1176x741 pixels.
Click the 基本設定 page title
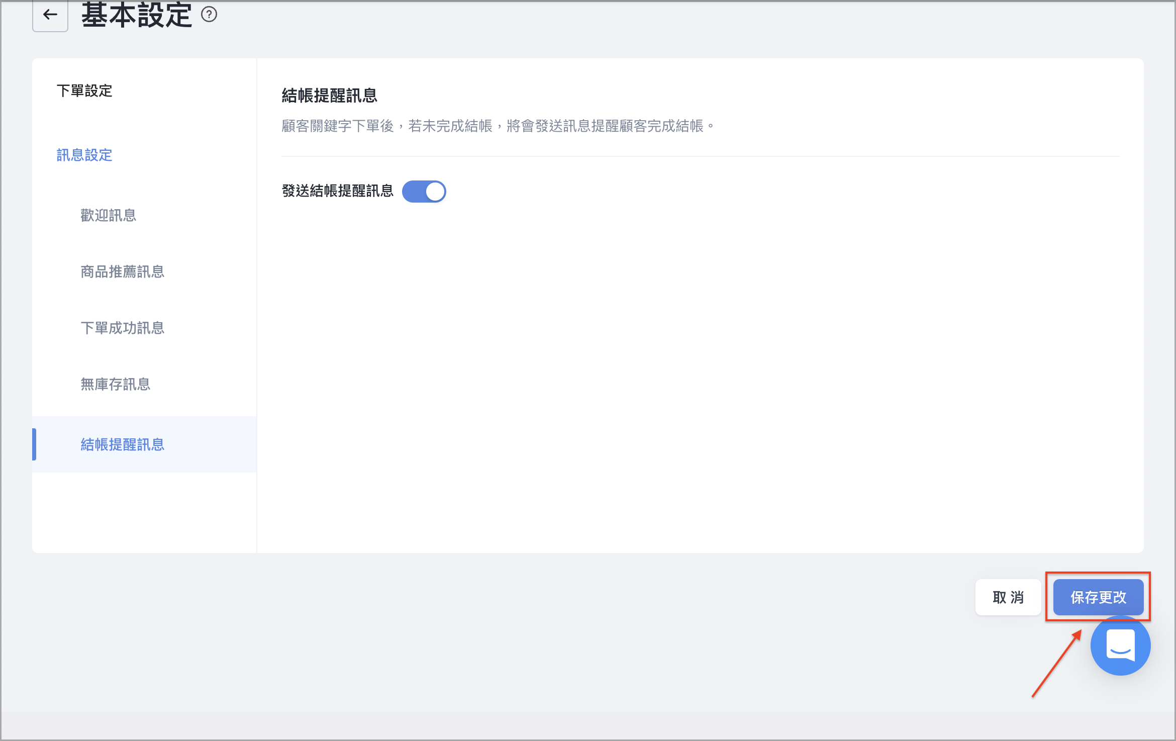coord(137,15)
